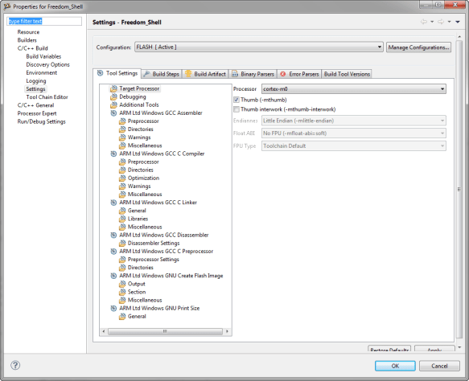The image size is (469, 381).
Task: Select Environment in the left tree
Action: (42, 72)
